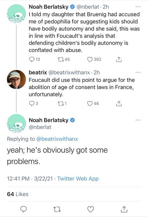Image resolution: width=148 pixels, height=217 pixels.
Task: Reply to the main tweet via bottom bar
Action: pyautogui.click(x=24, y=209)
